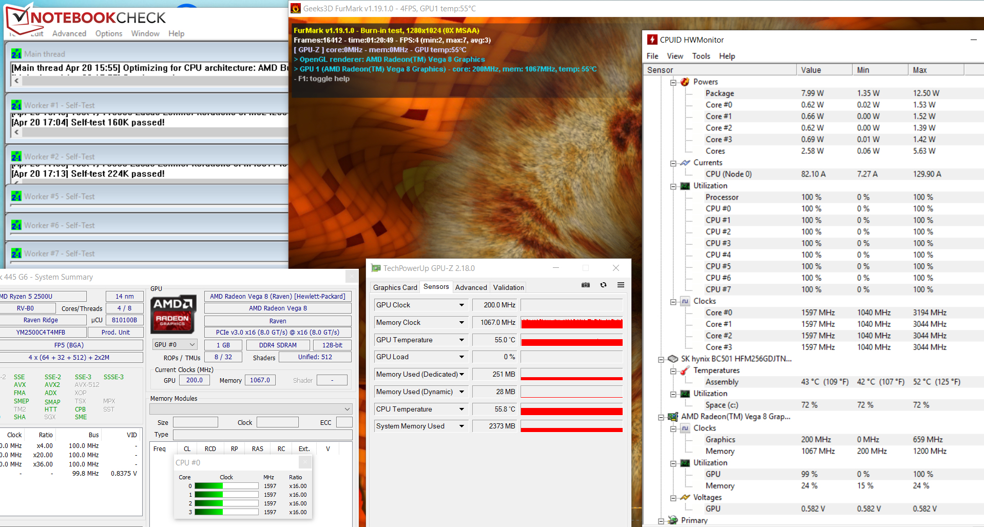Click the Value column header
Viewport: 984px width, 527px height.
tap(824, 70)
